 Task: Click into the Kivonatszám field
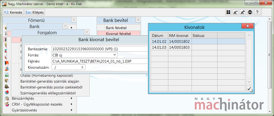click(68, 67)
